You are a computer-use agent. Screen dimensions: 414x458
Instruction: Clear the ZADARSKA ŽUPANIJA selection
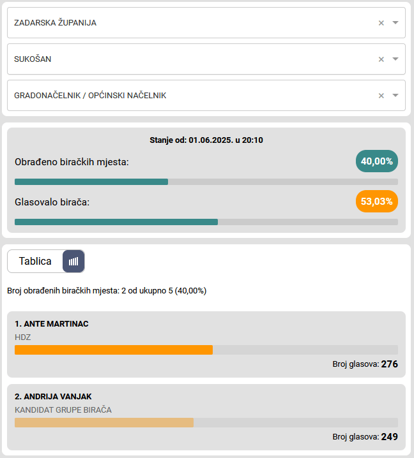(x=381, y=23)
